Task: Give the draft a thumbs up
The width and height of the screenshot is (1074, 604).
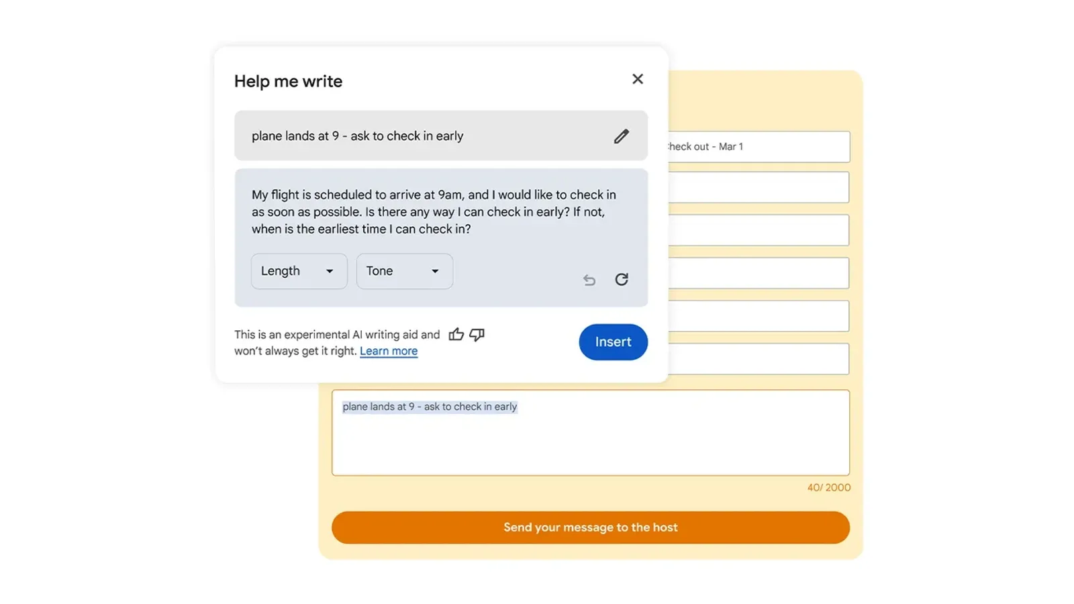Action: pyautogui.click(x=456, y=334)
